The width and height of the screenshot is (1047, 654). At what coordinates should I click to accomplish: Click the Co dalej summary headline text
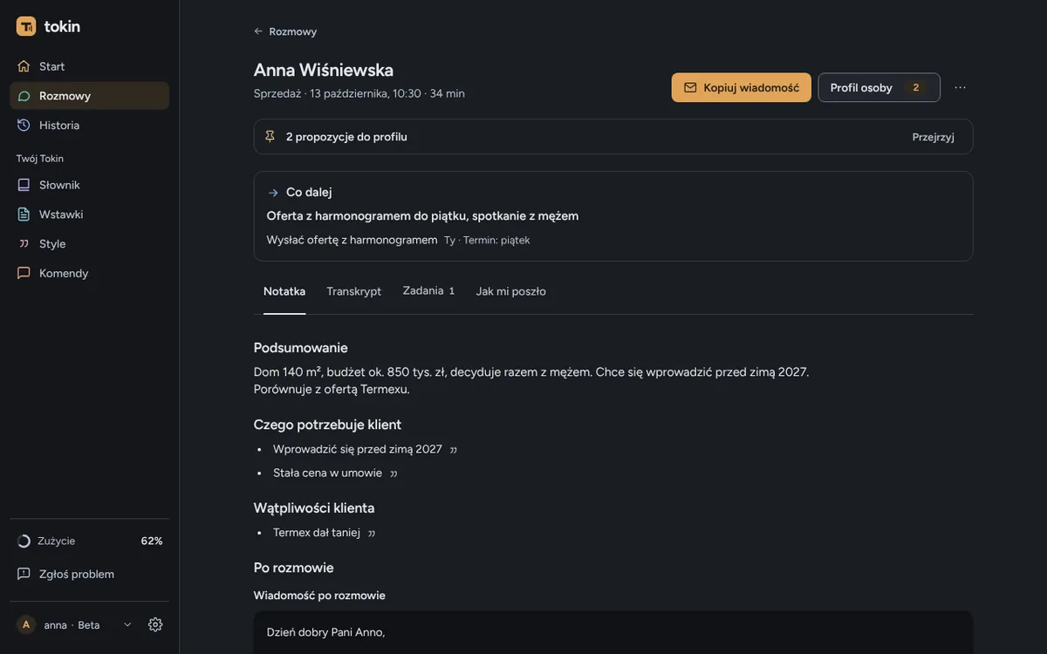tap(422, 215)
